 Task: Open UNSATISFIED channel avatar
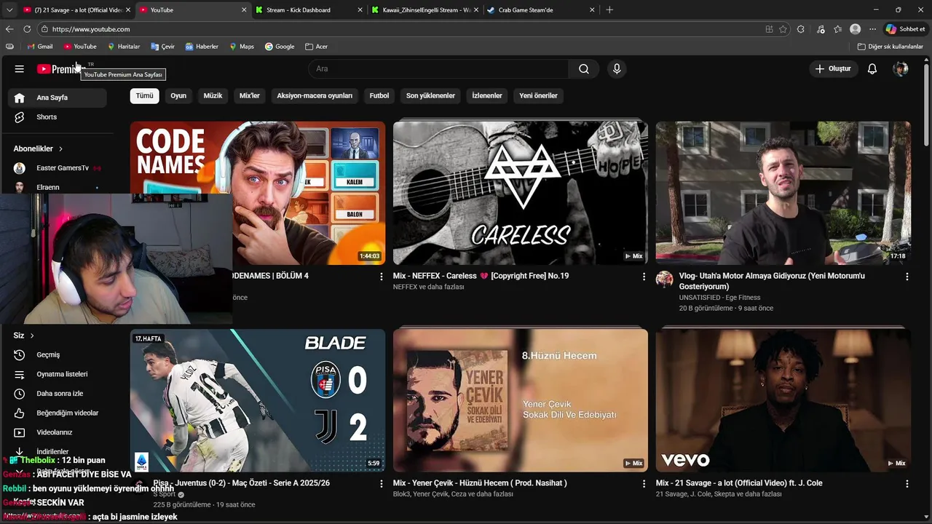pyautogui.click(x=664, y=279)
